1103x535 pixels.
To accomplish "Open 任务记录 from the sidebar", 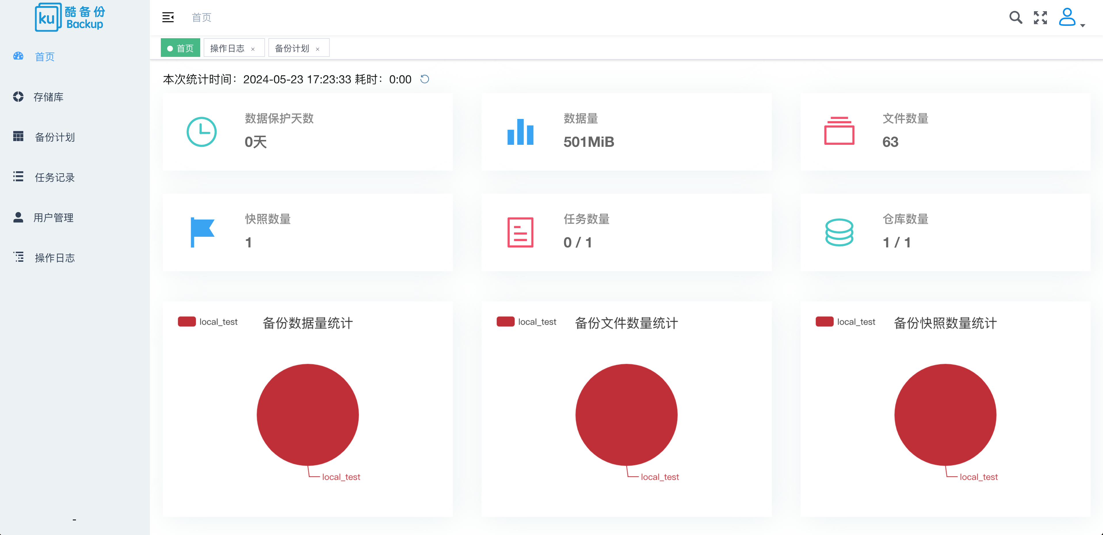I will pyautogui.click(x=54, y=178).
